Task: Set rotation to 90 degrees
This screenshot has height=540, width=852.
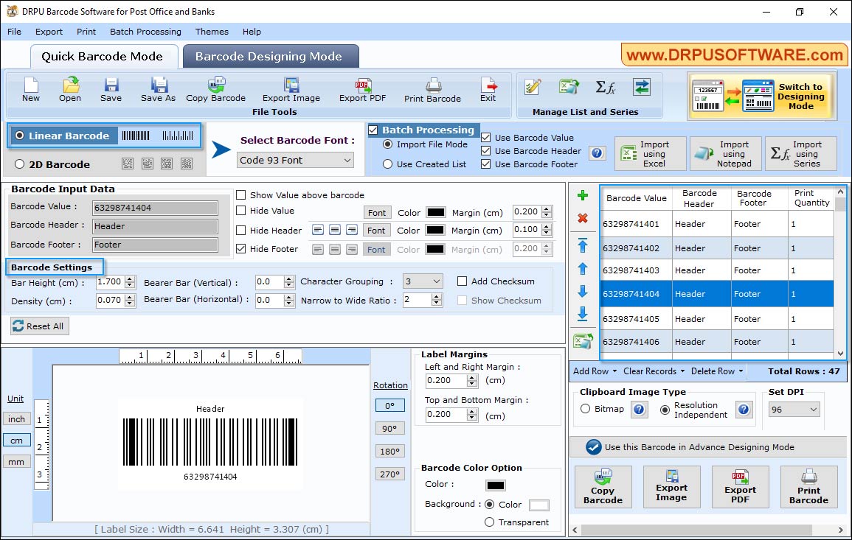Action: tap(389, 428)
